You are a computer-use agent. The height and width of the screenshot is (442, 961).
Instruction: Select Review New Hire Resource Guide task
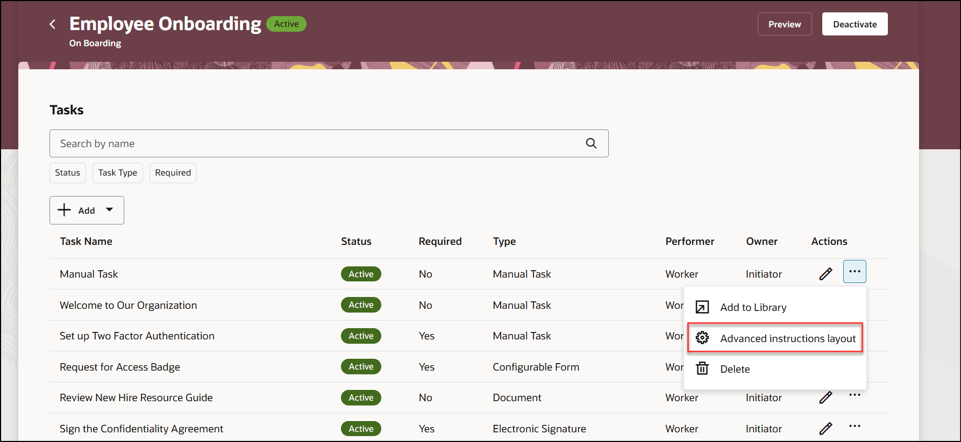[136, 397]
